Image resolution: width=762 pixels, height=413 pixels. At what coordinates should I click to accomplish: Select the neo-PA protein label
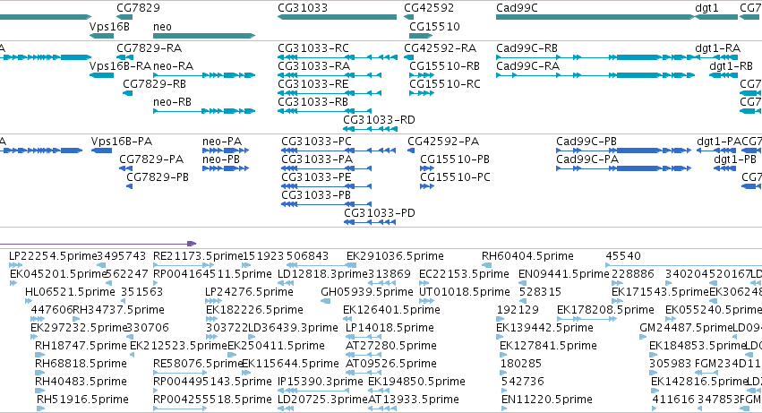pos(222,142)
